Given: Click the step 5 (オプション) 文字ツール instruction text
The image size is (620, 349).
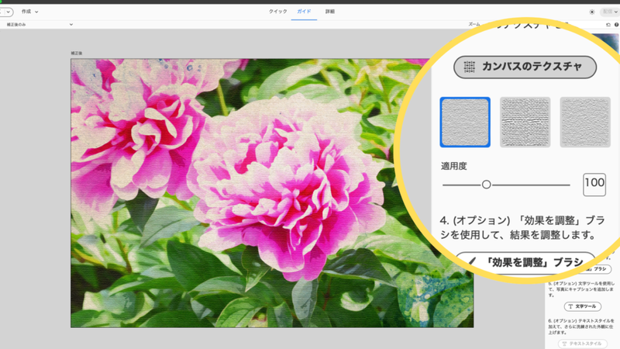Looking at the screenshot, I should [x=581, y=289].
